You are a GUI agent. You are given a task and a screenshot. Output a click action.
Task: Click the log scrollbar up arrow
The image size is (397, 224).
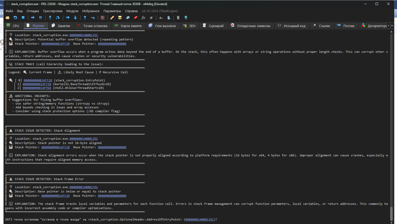391,32
